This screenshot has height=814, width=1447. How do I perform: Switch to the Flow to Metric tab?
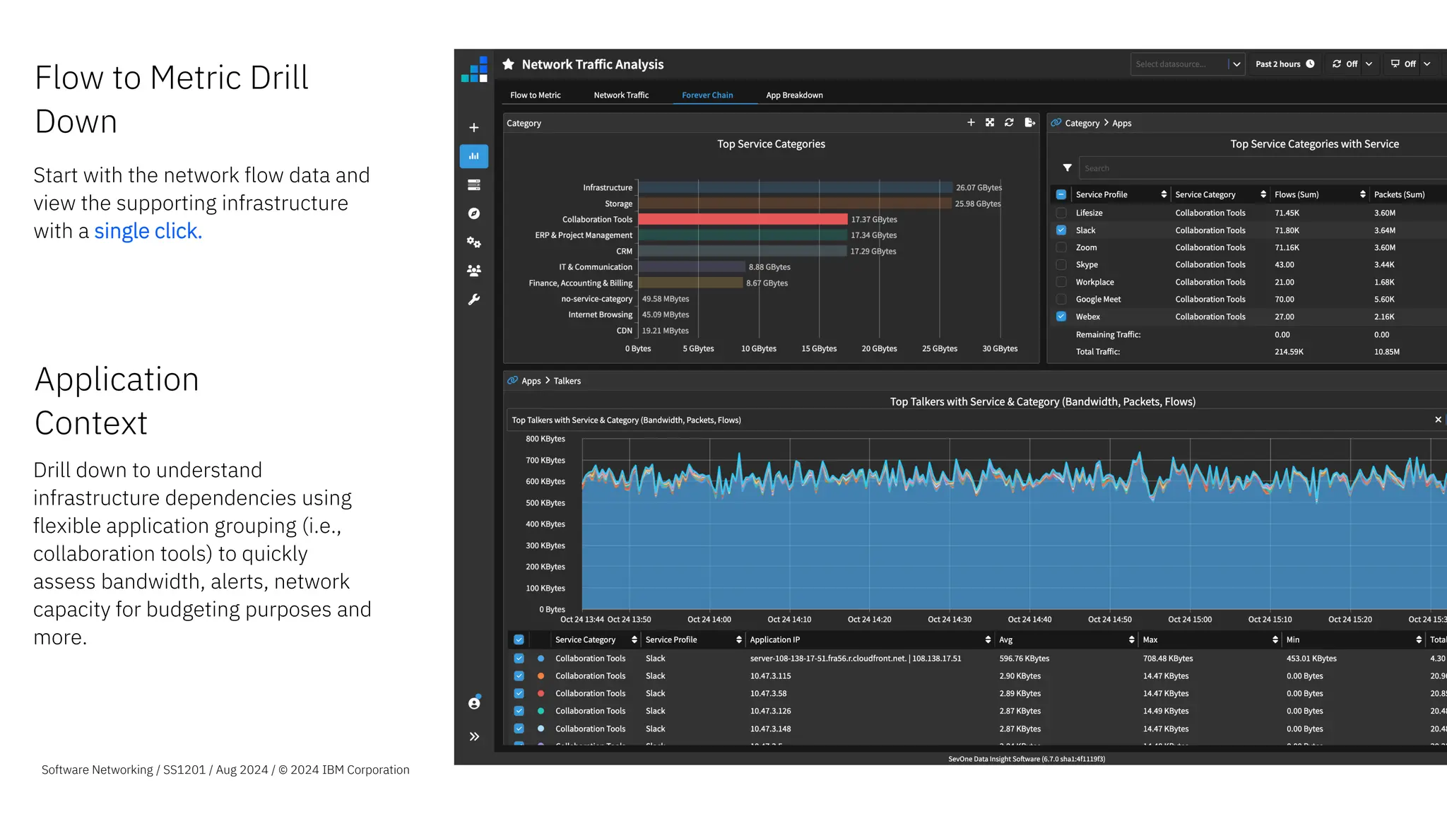point(536,95)
